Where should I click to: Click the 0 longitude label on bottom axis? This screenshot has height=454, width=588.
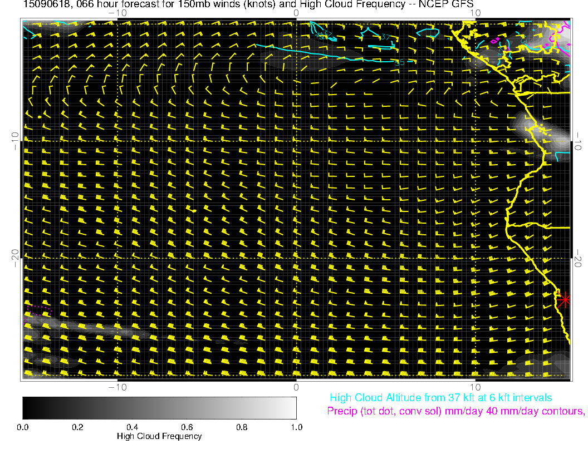click(x=296, y=387)
